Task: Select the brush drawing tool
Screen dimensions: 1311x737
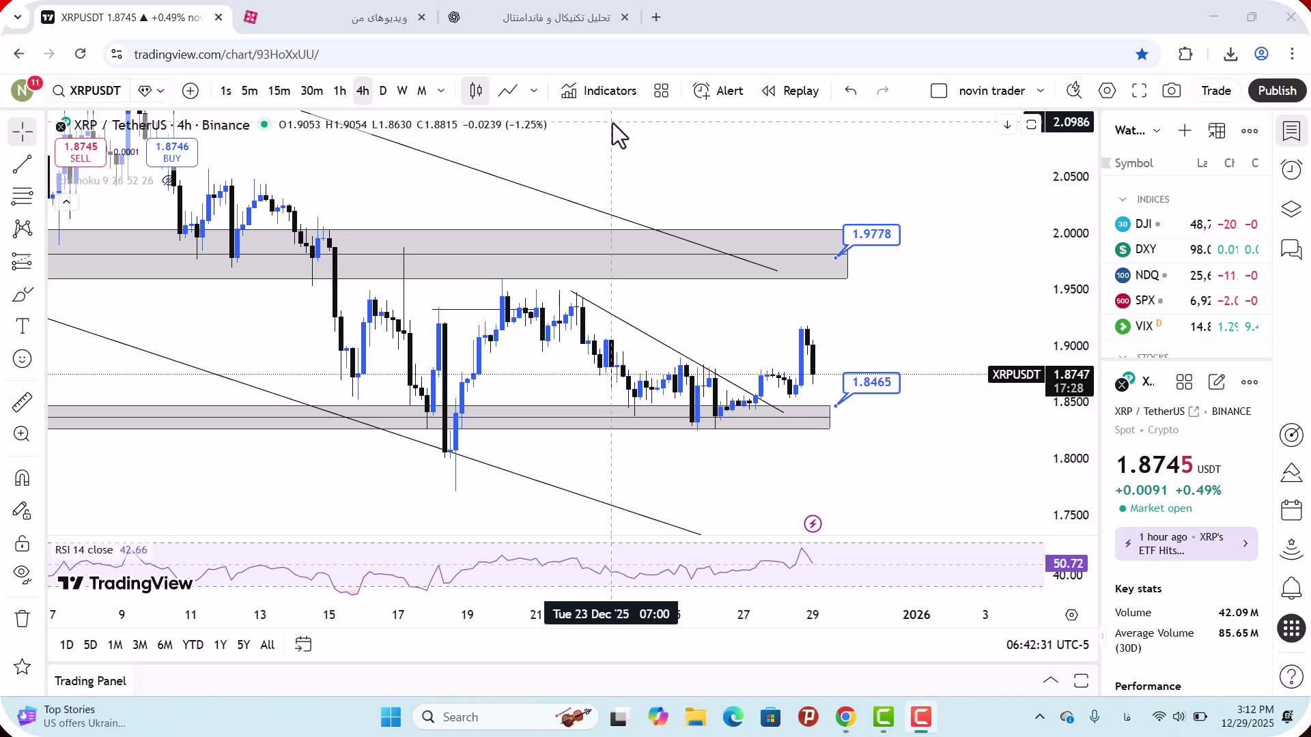Action: [22, 294]
